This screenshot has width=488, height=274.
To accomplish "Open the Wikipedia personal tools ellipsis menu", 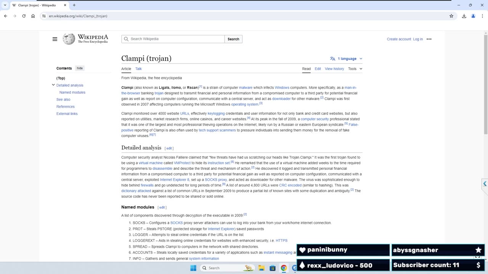I will point(429,39).
